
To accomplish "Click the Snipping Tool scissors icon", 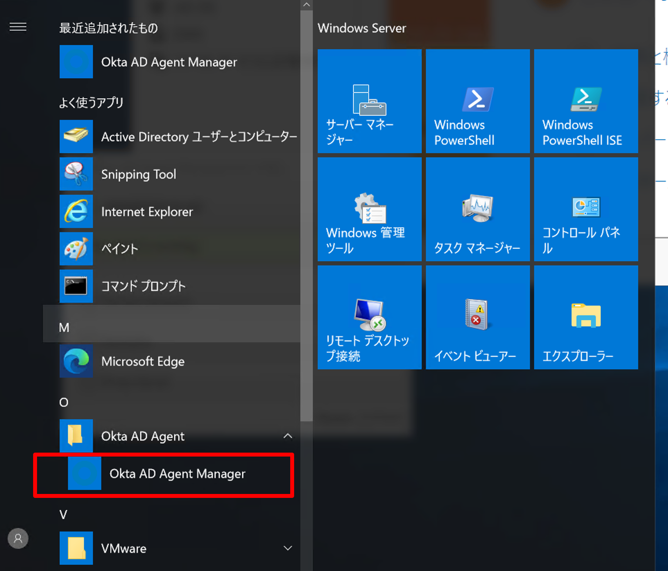I will [x=76, y=174].
